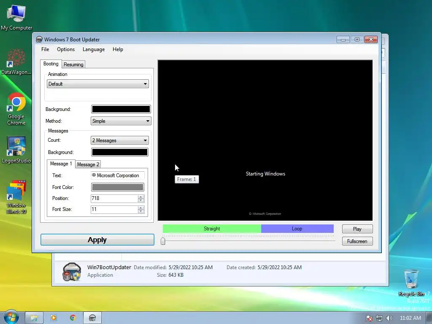Image resolution: width=432 pixels, height=324 pixels.
Task: Click the Action Center flag tray icon
Action: 369,318
